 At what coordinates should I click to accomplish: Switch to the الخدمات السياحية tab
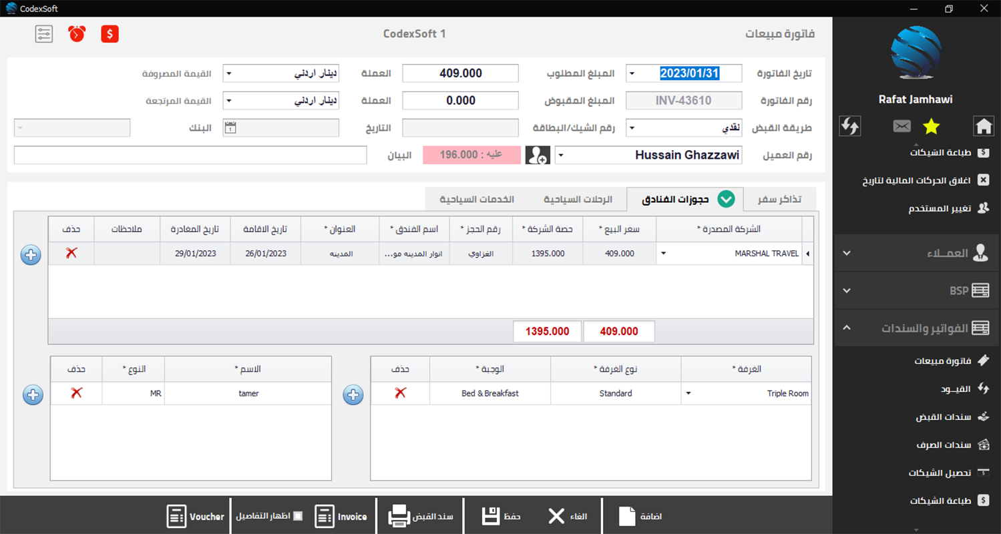[x=477, y=200]
